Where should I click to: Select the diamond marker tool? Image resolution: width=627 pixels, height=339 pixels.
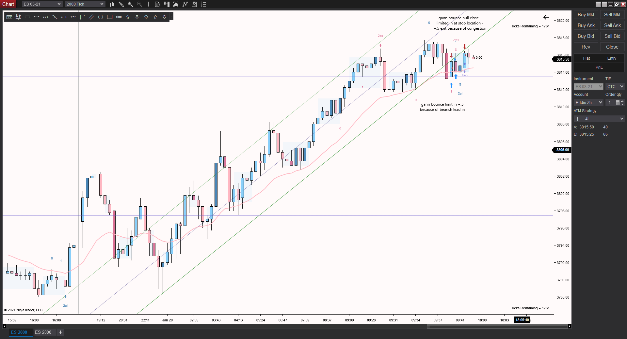[146, 17]
